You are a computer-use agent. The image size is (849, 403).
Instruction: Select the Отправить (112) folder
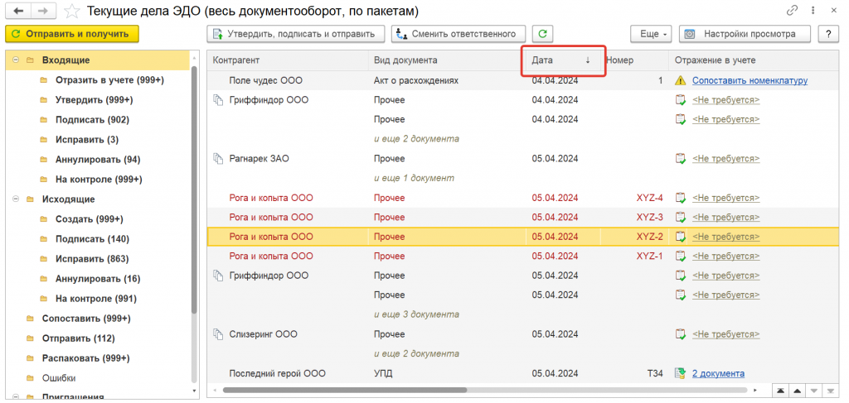78,338
